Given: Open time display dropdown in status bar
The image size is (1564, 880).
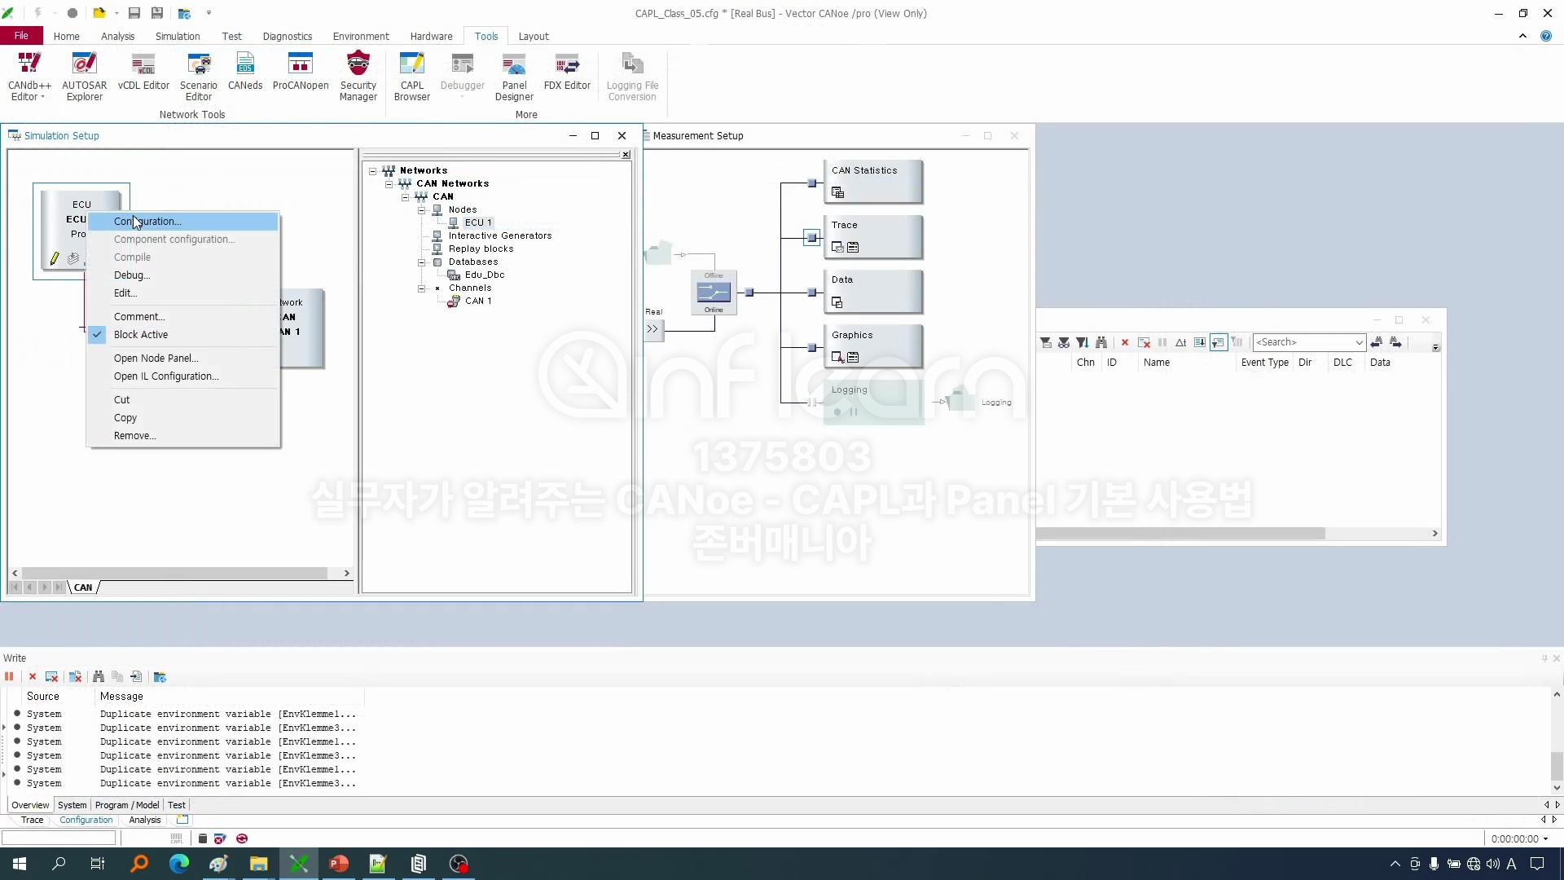Looking at the screenshot, I should (1545, 838).
